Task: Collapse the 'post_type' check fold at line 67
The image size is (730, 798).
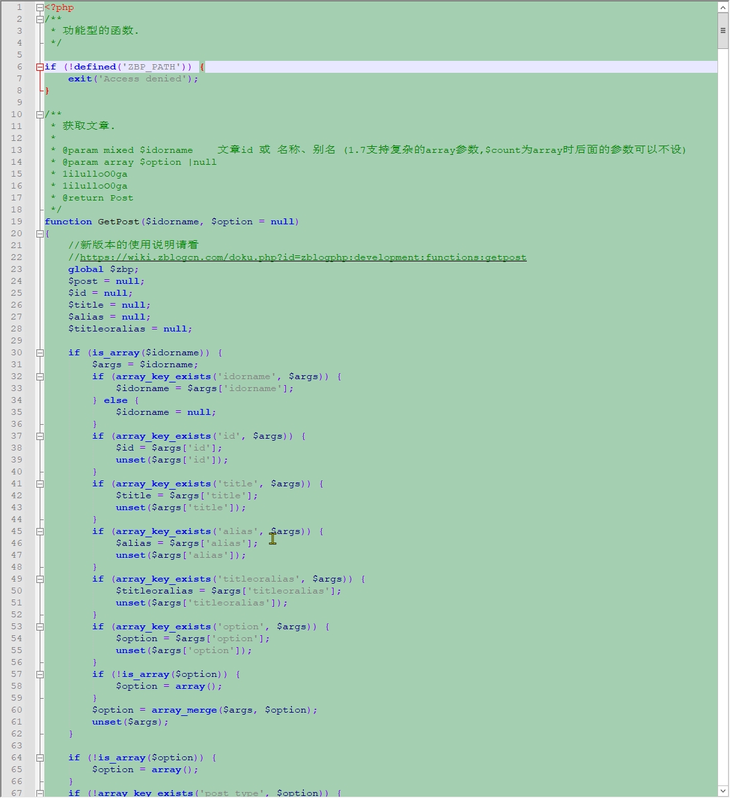Action: coord(40,793)
